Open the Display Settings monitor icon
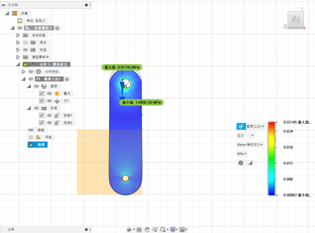This screenshot has height=233, width=315. tap(173, 230)
